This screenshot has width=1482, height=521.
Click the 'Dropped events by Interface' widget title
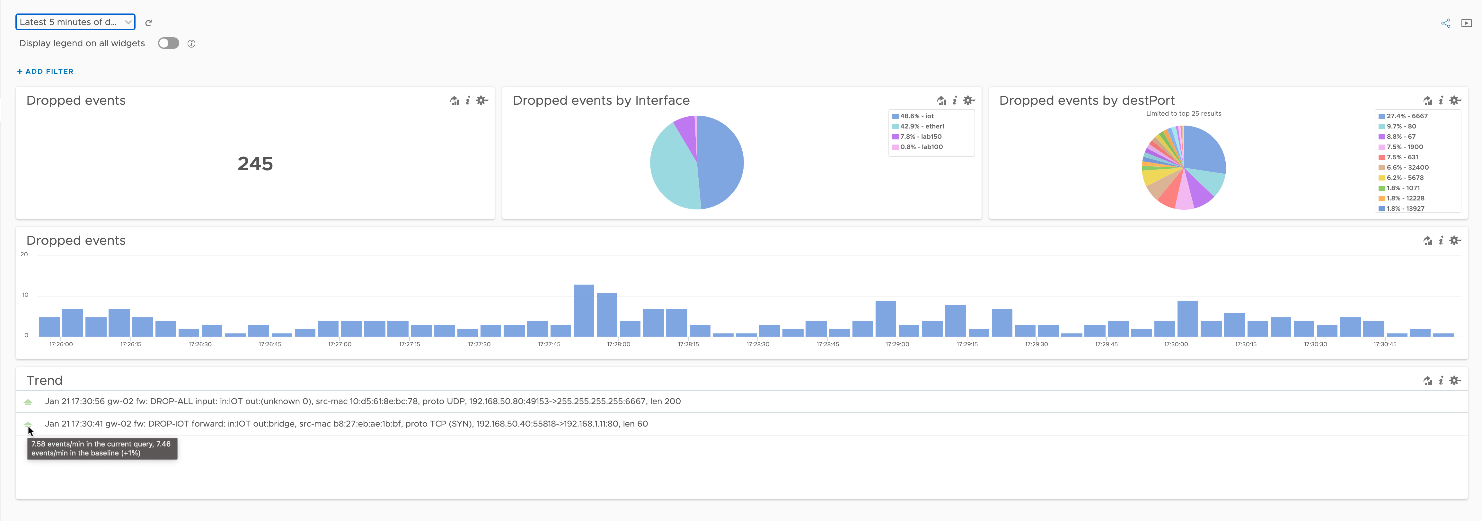click(x=601, y=101)
